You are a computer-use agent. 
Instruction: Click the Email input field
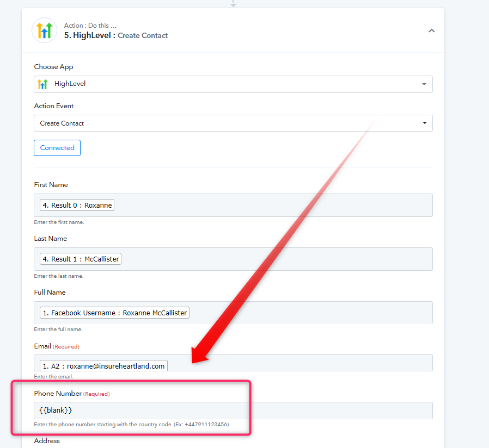click(x=233, y=363)
